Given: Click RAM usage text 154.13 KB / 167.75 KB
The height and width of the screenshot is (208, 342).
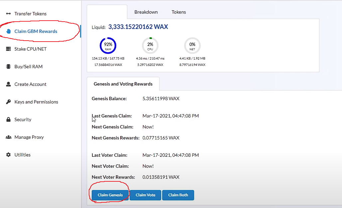Looking at the screenshot, I should pyautogui.click(x=108, y=58).
